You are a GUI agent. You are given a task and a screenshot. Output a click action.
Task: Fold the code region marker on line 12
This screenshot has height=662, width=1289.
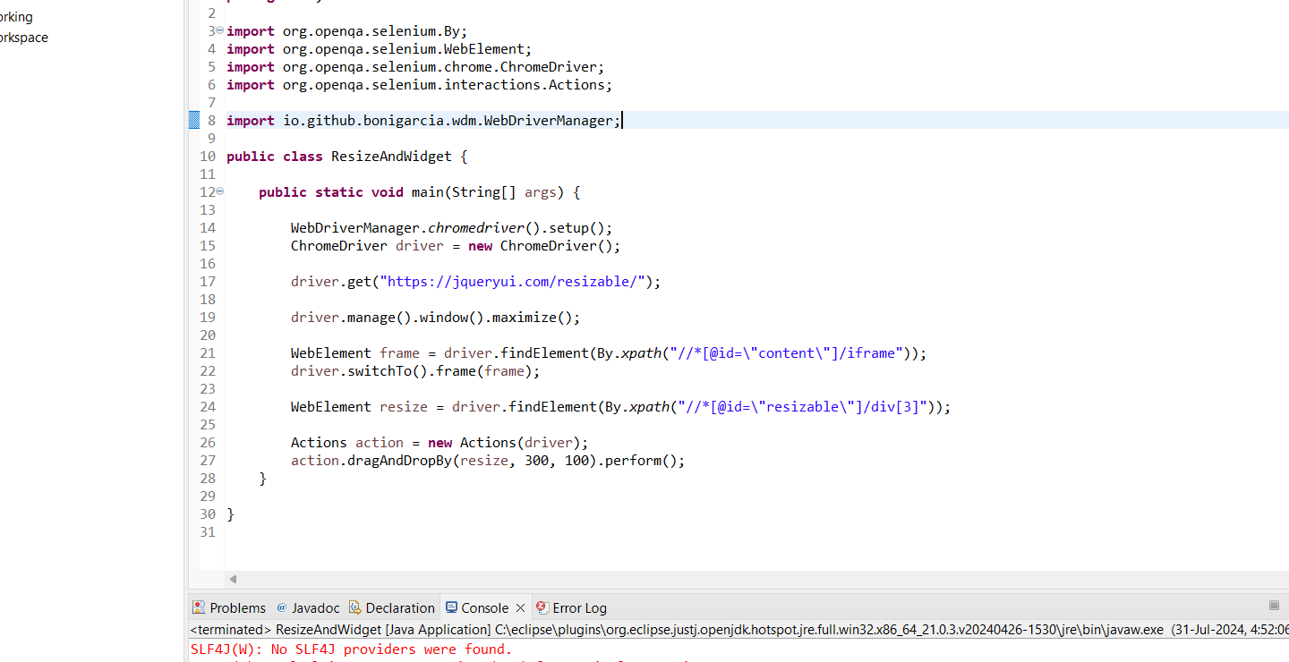218,191
